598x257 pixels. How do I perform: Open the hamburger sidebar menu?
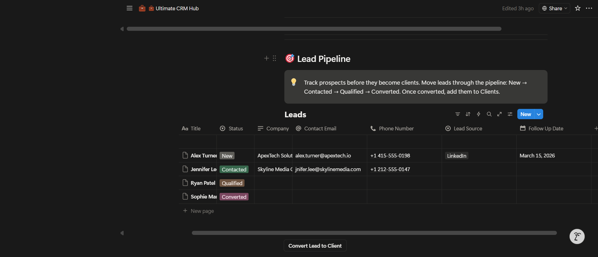click(130, 8)
